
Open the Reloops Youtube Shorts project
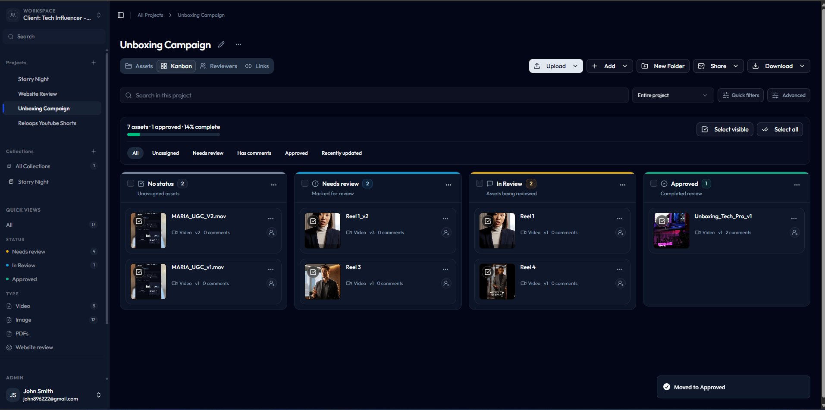tap(47, 123)
